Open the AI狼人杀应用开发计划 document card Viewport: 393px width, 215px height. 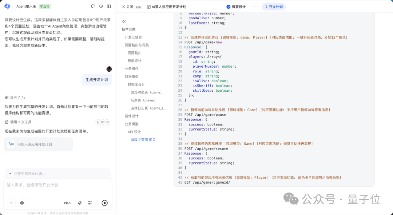38,144
